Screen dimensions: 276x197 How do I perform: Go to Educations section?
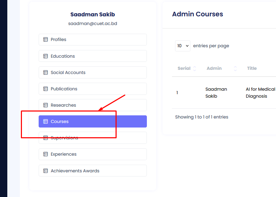click(93, 56)
